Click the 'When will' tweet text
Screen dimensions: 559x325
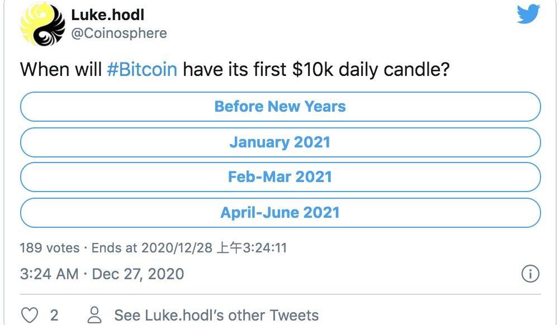click(60, 69)
